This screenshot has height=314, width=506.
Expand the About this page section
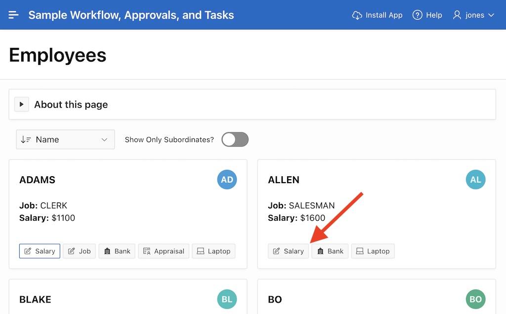pyautogui.click(x=21, y=105)
